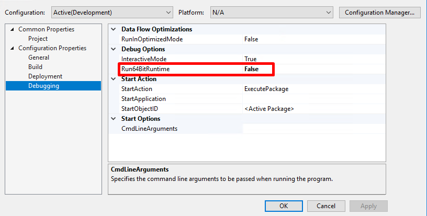Click the Run64BitRuntime False value
Screen dimensions: 427x216
pyautogui.click(x=251, y=69)
